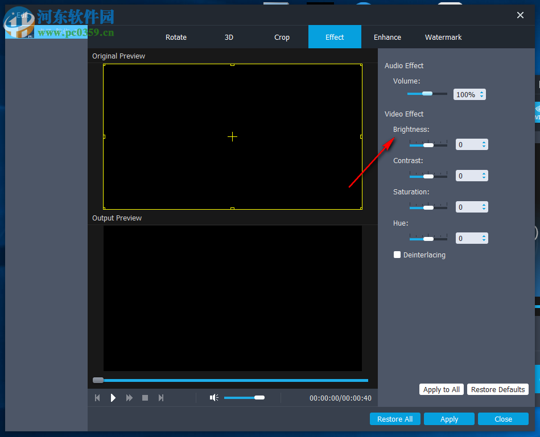
Task: Jump to the first frame
Action: point(97,398)
